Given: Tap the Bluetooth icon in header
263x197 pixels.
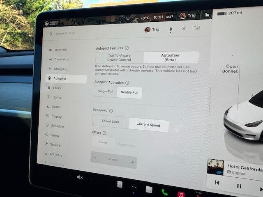Looking at the screenshot, I should [184, 29].
